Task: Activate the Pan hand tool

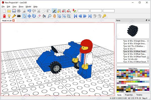Action: [54, 16]
